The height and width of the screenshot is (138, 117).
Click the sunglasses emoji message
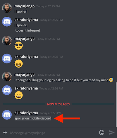point(19,46)
